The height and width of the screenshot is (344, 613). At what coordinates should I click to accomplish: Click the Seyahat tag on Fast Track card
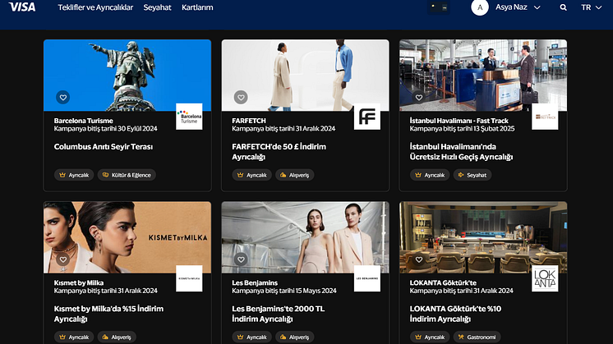(472, 175)
